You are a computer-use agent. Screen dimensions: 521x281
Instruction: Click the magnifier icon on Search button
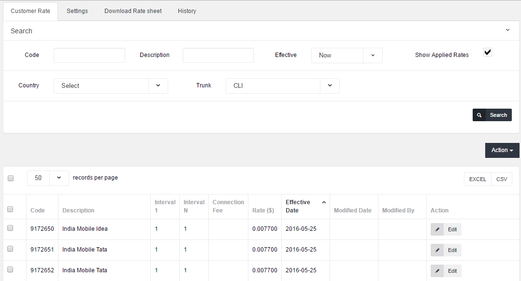[479, 115]
